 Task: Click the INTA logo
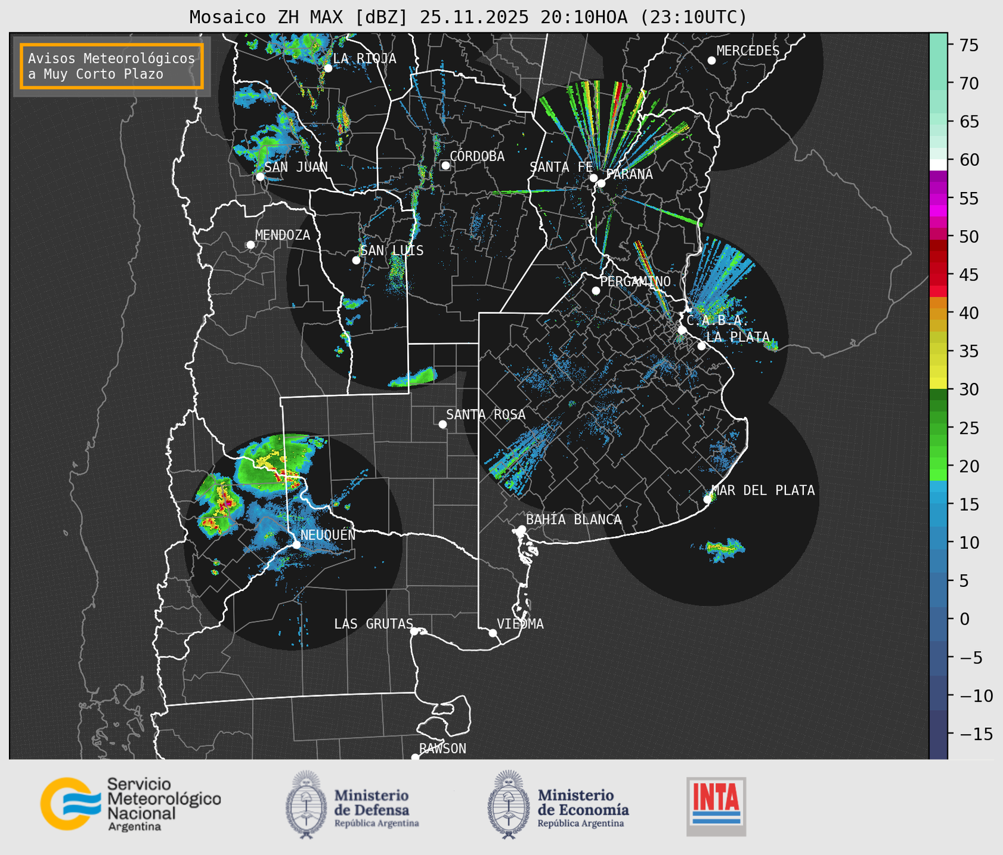[716, 806]
